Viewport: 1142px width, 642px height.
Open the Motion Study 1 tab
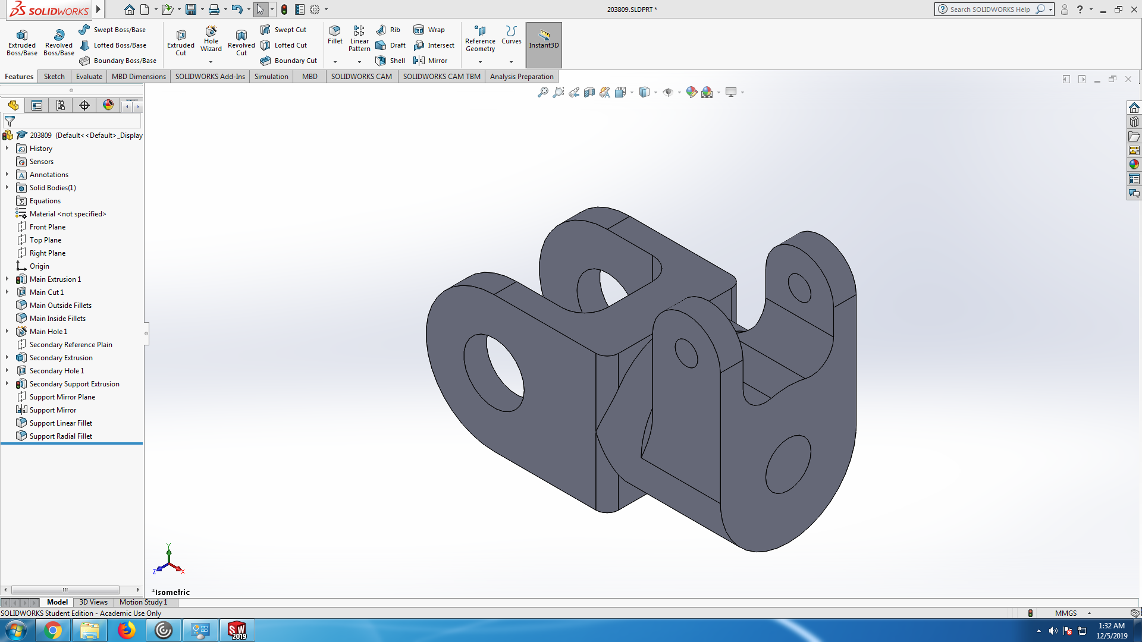tap(143, 602)
